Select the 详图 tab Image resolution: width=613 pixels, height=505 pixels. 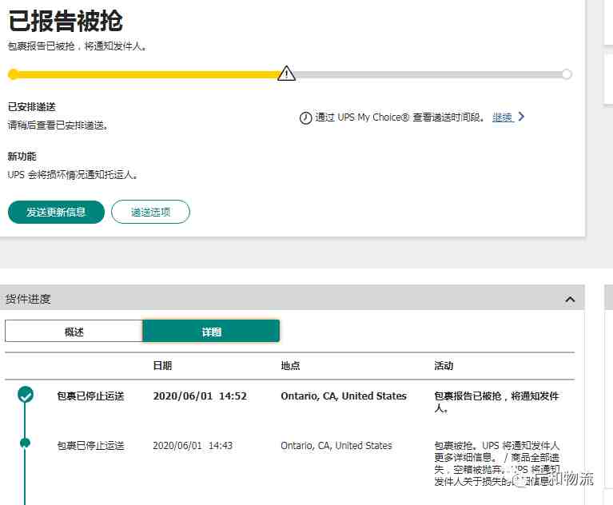click(211, 331)
